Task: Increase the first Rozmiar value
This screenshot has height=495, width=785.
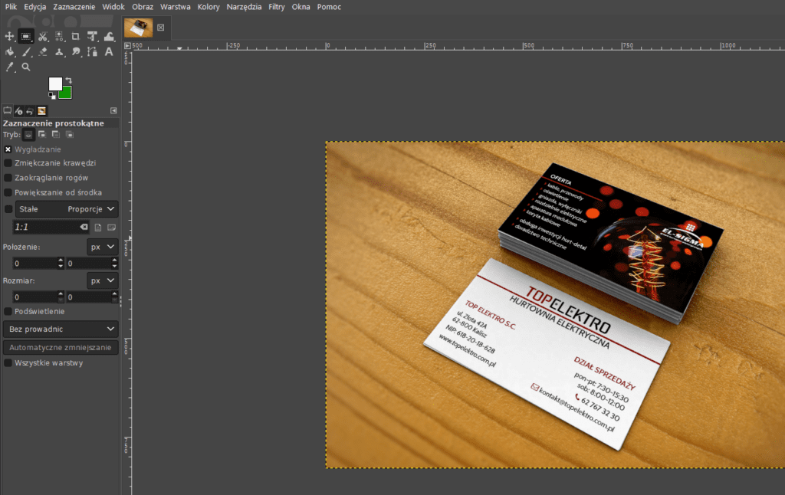Action: point(61,293)
